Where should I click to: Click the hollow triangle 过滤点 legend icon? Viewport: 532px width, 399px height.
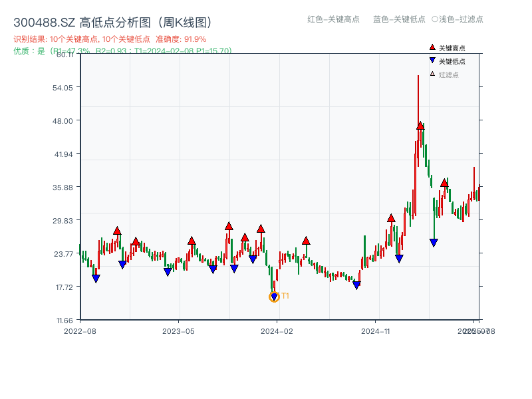(432, 74)
